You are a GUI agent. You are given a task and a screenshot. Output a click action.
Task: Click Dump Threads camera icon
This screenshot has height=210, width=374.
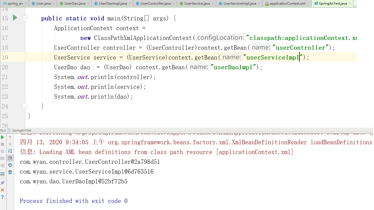pyautogui.click(x=2, y=158)
